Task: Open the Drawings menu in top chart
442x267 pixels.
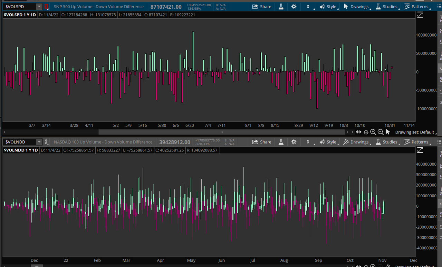Action: (357, 7)
